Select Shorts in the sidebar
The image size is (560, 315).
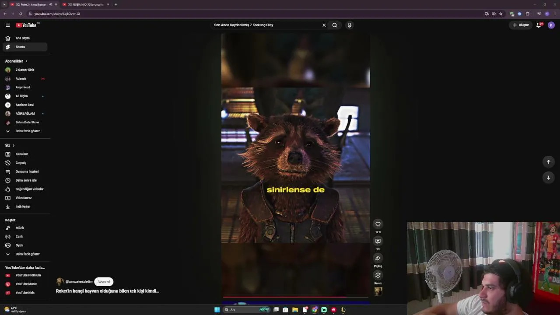click(x=24, y=47)
